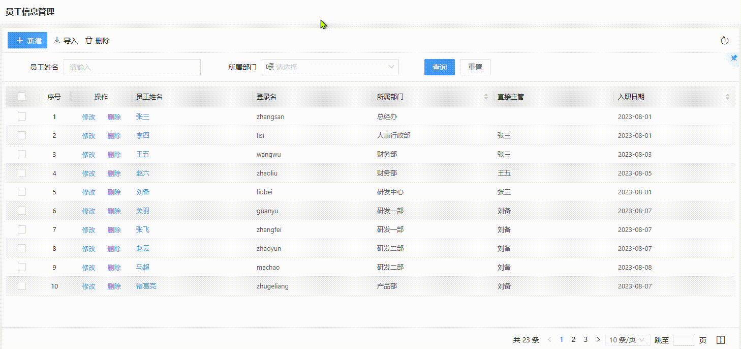741x349 pixels.
Task: Toggle the select-all header checkbox
Action: [x=22, y=97]
